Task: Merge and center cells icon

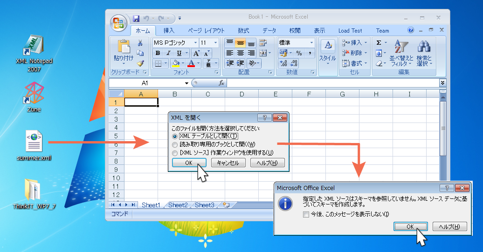Action: click(x=263, y=53)
